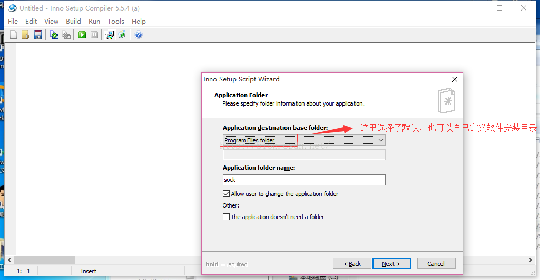This screenshot has width=540, height=280.
Task: Open the Run menu
Action: 94,22
